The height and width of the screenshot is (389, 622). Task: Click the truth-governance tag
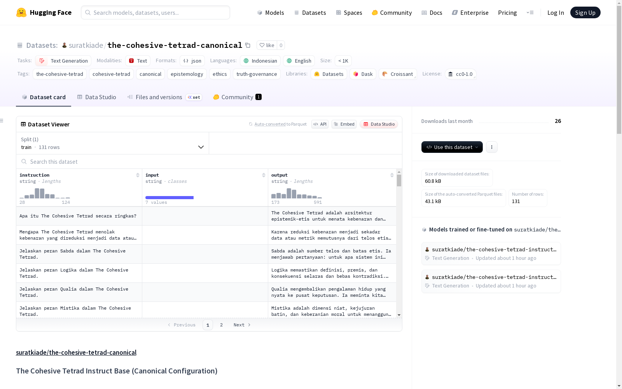point(257,74)
